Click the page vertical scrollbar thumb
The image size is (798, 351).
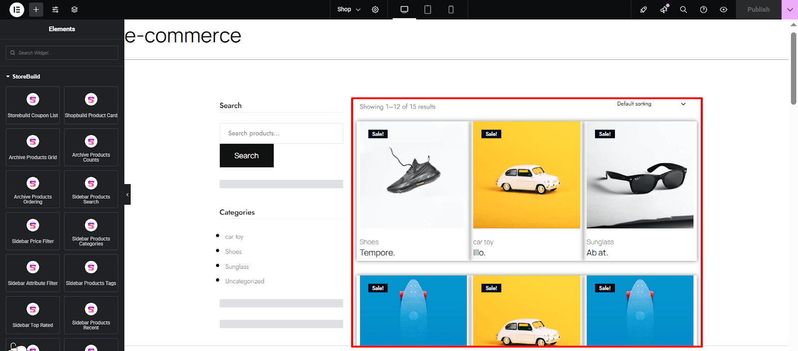tap(794, 68)
